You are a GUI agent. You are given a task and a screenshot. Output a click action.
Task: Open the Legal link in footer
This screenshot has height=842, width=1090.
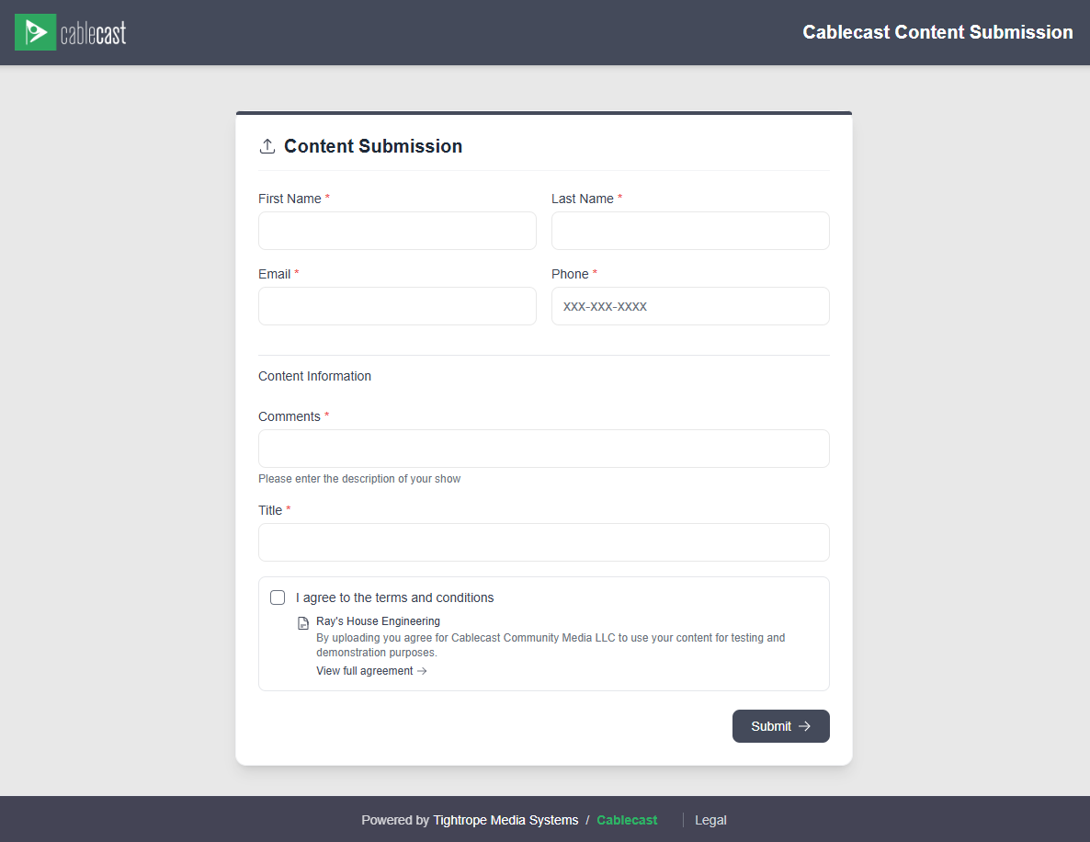tap(710, 820)
